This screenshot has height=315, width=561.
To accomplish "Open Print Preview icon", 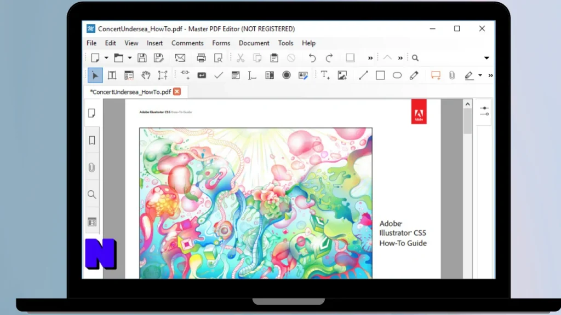I will coord(218,58).
